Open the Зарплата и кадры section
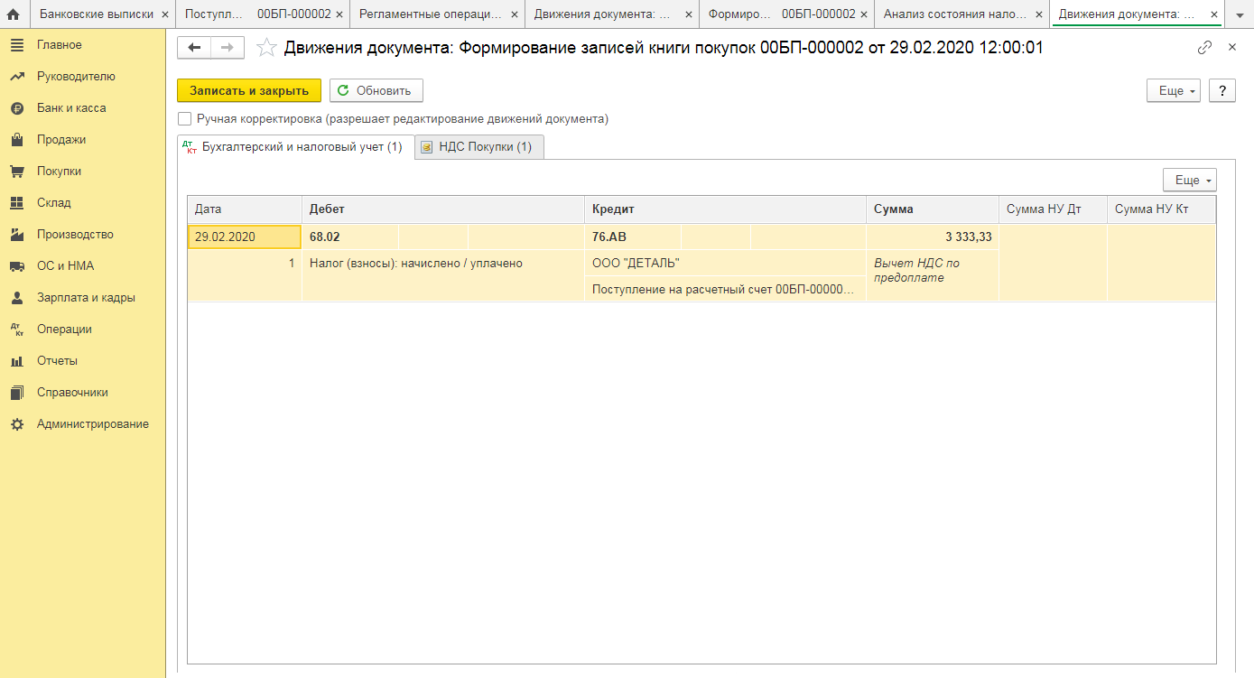This screenshot has width=1254, height=678. point(85,298)
